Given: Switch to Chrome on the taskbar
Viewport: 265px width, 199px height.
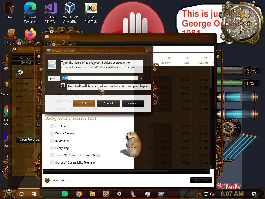Looking at the screenshot, I should pos(79,194).
